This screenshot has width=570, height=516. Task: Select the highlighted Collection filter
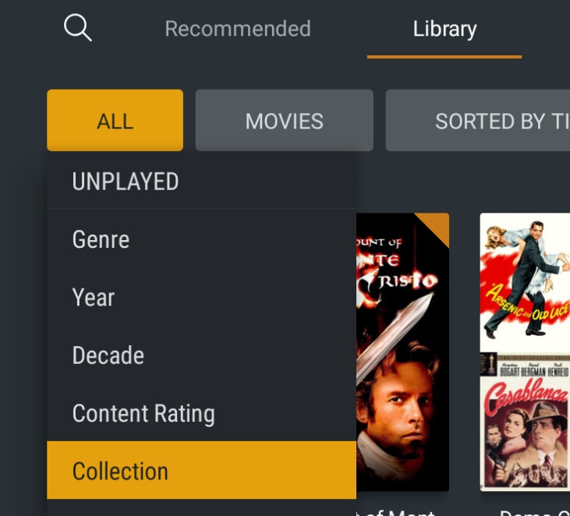pos(201,470)
